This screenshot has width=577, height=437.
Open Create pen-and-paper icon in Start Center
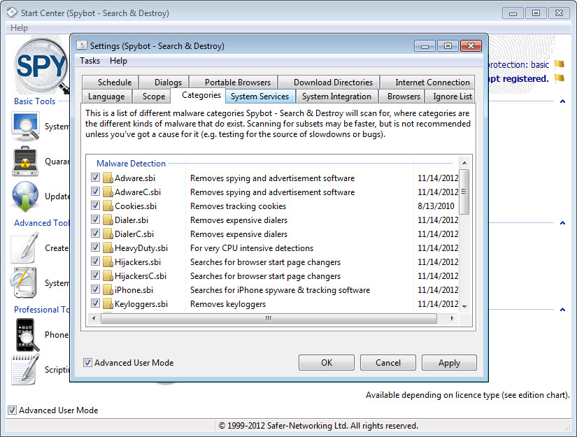click(25, 248)
